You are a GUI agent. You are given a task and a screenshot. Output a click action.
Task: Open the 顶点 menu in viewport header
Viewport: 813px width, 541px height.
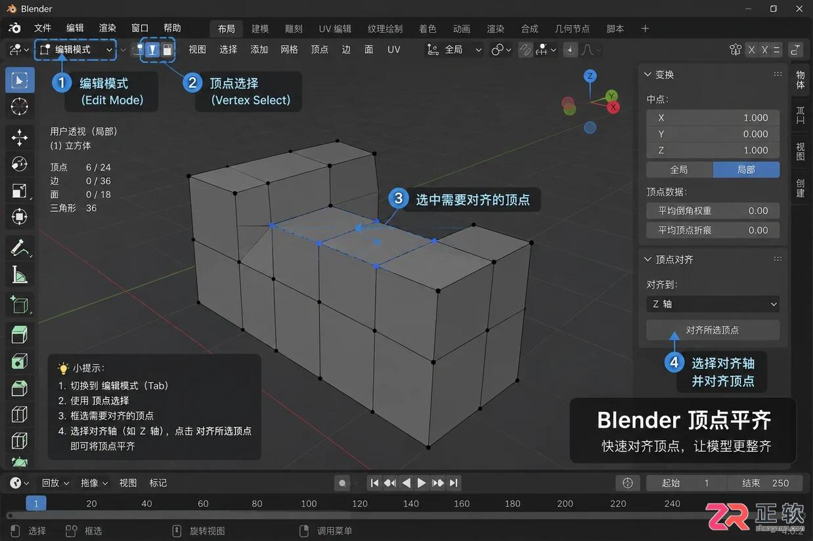(x=319, y=50)
